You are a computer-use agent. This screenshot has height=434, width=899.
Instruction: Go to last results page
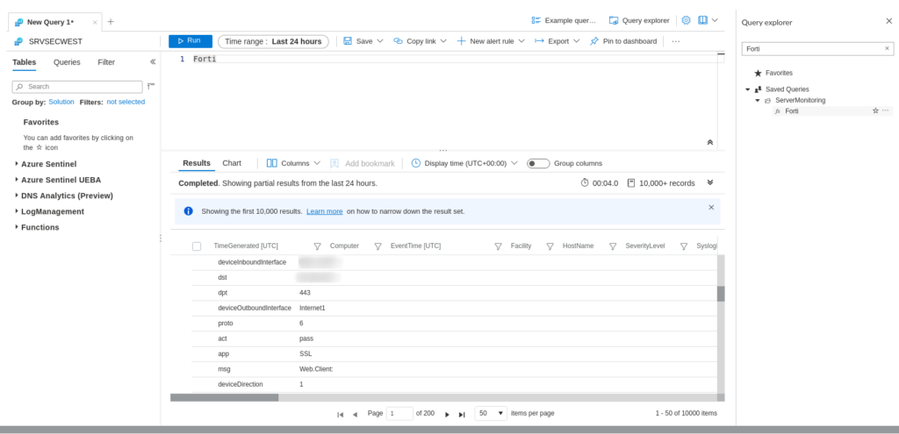point(462,414)
